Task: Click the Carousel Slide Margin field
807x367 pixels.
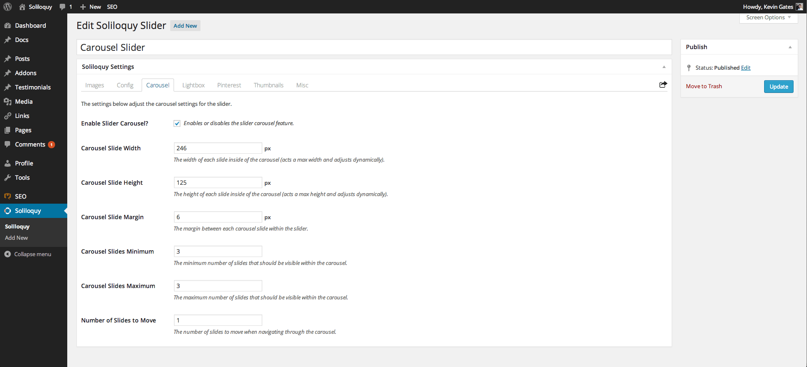Action: 218,217
